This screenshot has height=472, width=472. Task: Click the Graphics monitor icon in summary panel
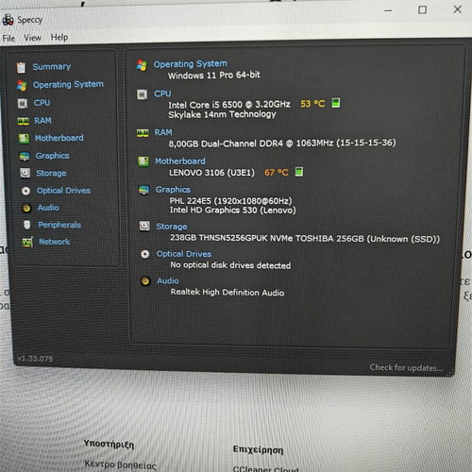143,190
